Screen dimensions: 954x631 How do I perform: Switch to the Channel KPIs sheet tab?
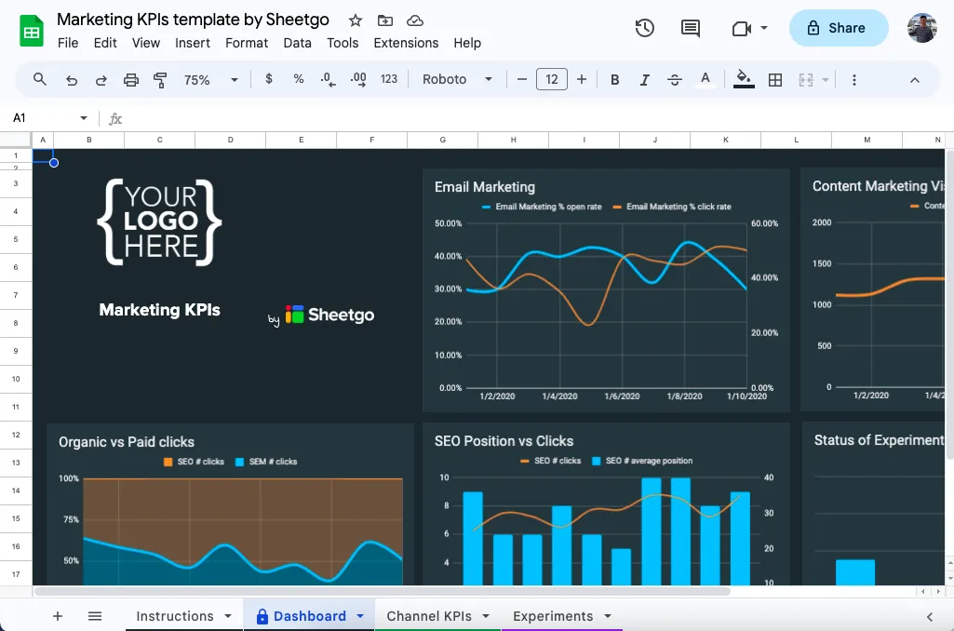(x=429, y=616)
